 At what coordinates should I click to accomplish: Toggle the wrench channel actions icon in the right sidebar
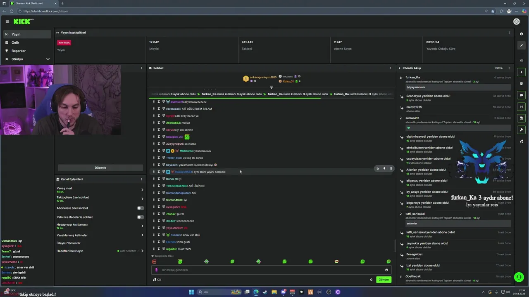[522, 130]
